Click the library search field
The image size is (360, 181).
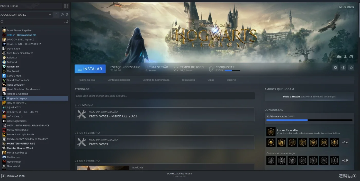point(34,22)
